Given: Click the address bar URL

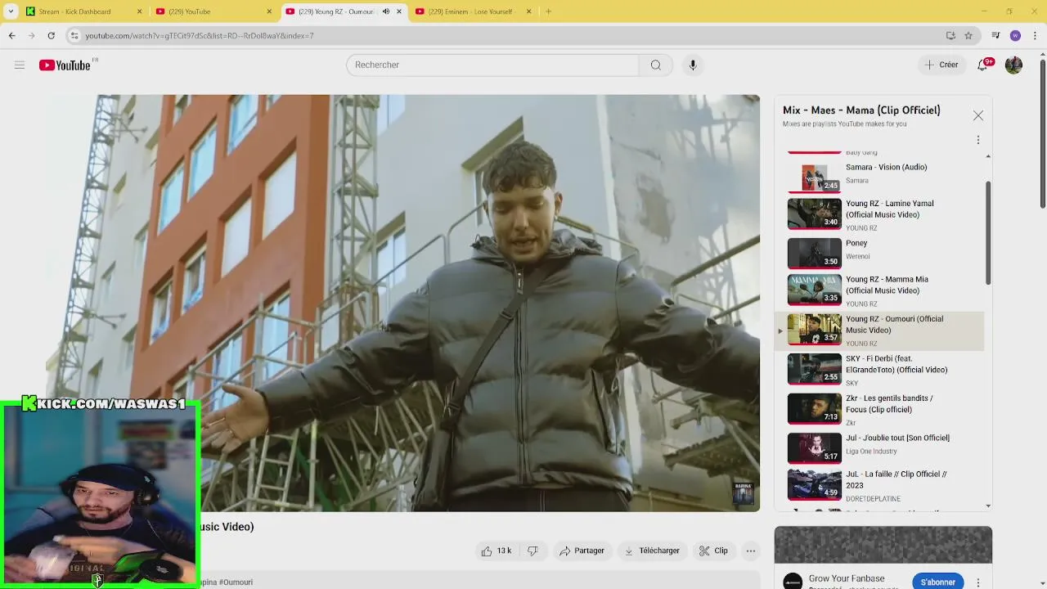Looking at the screenshot, I should pos(200,36).
